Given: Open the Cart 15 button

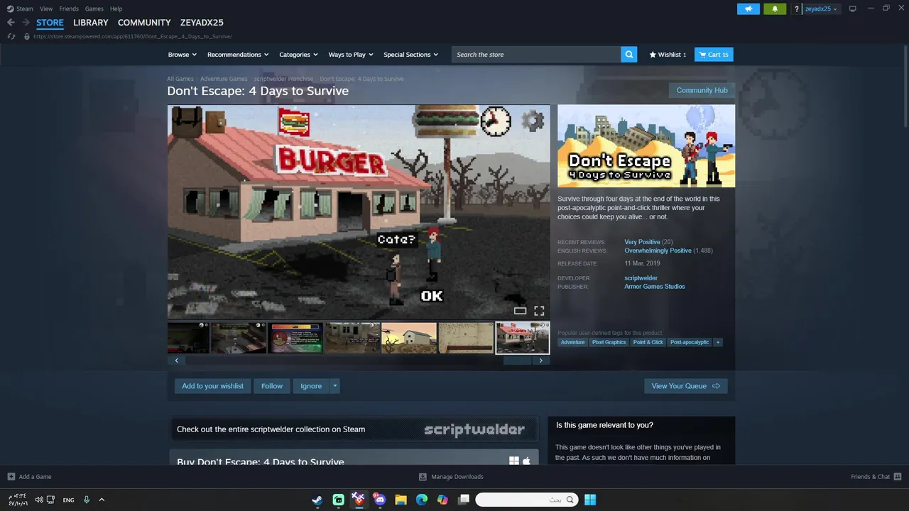Looking at the screenshot, I should pyautogui.click(x=714, y=55).
